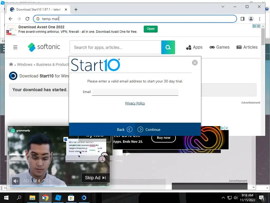Image resolution: width=270 pixels, height=203 pixels.
Task: Click Back in Start10 dialog
Action: click(x=125, y=130)
